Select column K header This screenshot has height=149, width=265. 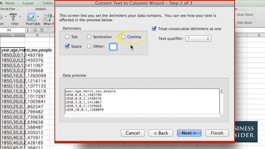point(259,35)
